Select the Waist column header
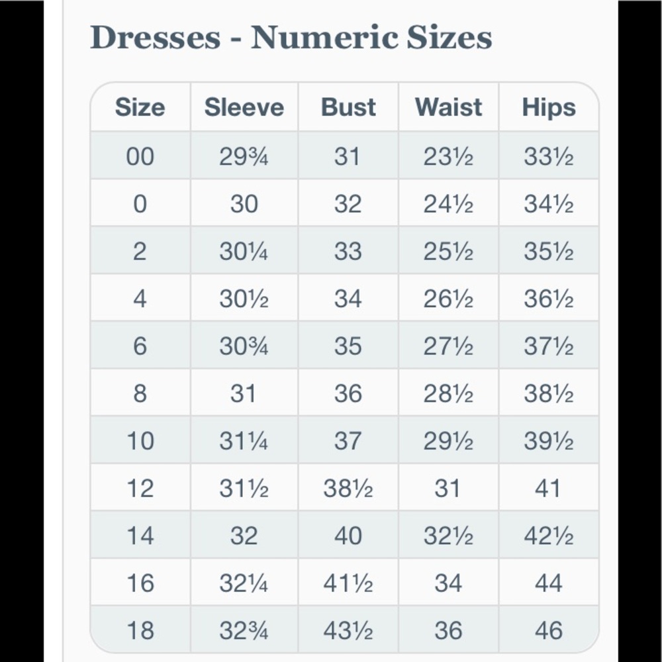Screen dimensions: 662x662 pos(448,107)
